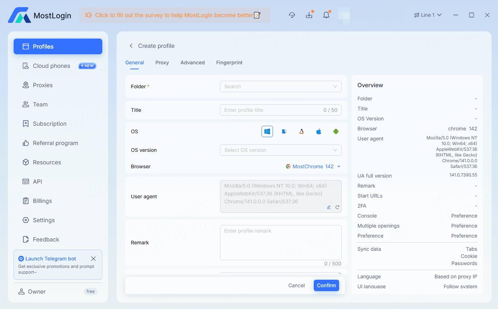Open the headset customer support icon

point(292,15)
